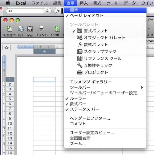Click the vertical ruler top margin area
The image size is (154, 155).
[x=4, y=61]
